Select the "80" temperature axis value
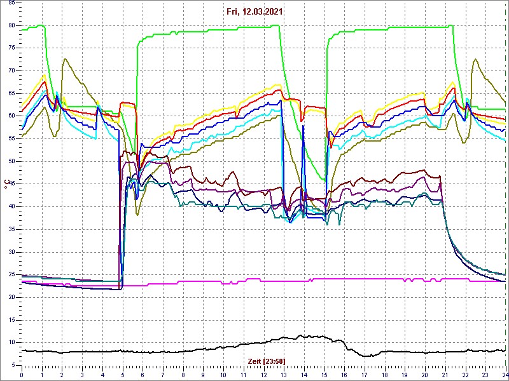This screenshot has width=509, height=381. pyautogui.click(x=11, y=25)
